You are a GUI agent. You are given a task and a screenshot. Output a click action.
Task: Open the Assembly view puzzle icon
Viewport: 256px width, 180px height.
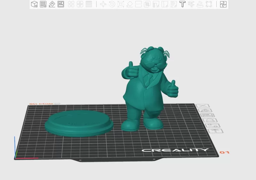(x=223, y=4)
